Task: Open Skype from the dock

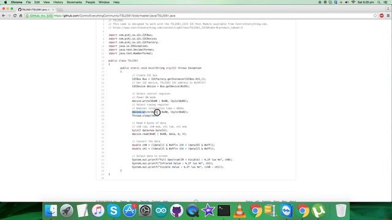Action: click(114, 211)
